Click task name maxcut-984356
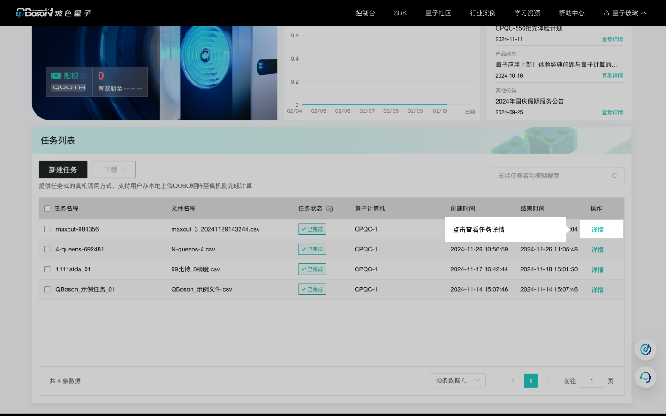 [77, 229]
